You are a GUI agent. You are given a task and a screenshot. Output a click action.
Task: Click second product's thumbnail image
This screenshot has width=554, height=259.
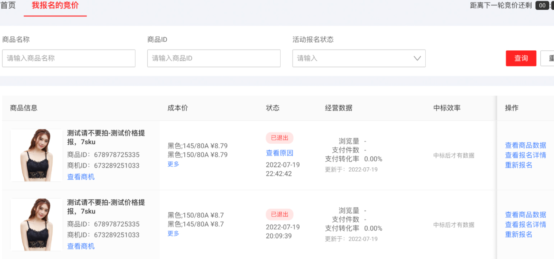click(x=36, y=225)
